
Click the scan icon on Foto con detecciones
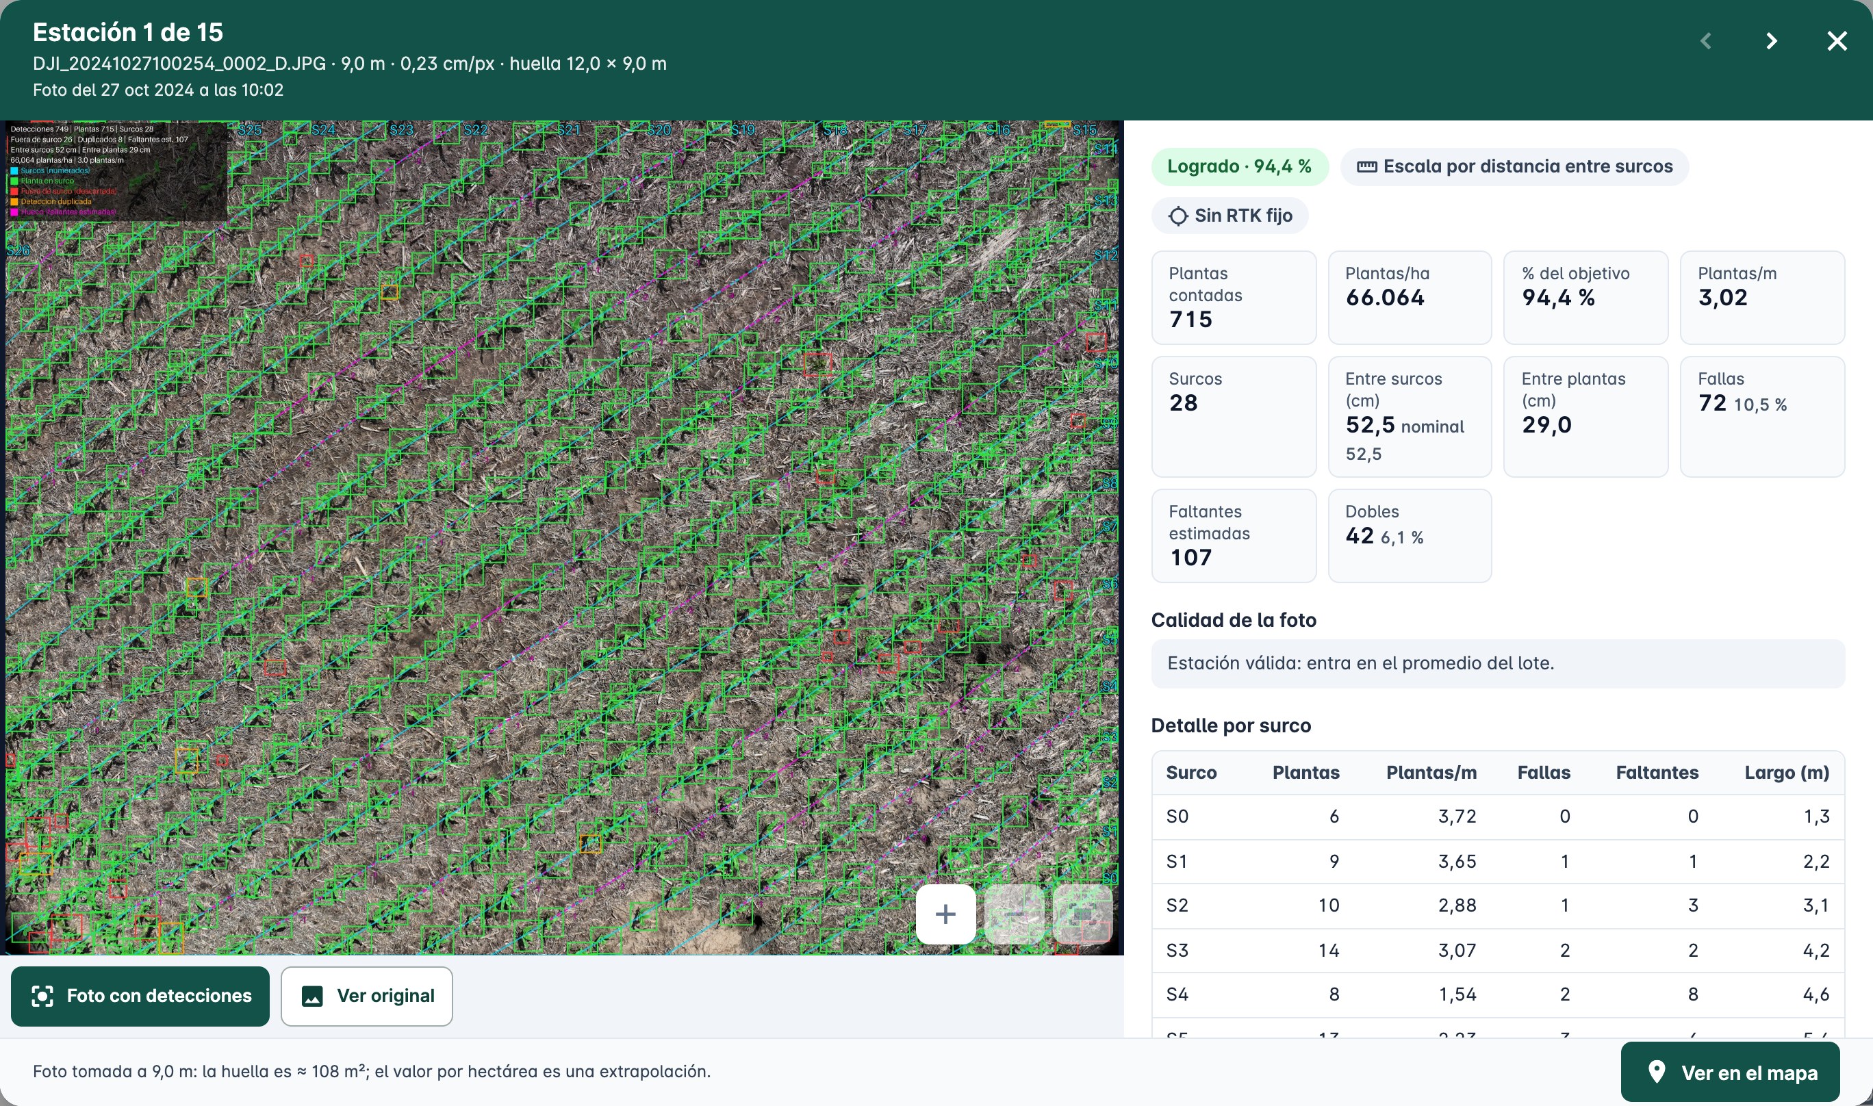[x=42, y=996]
